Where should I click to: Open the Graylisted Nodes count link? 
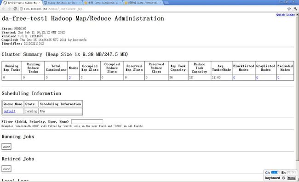tap(257, 78)
